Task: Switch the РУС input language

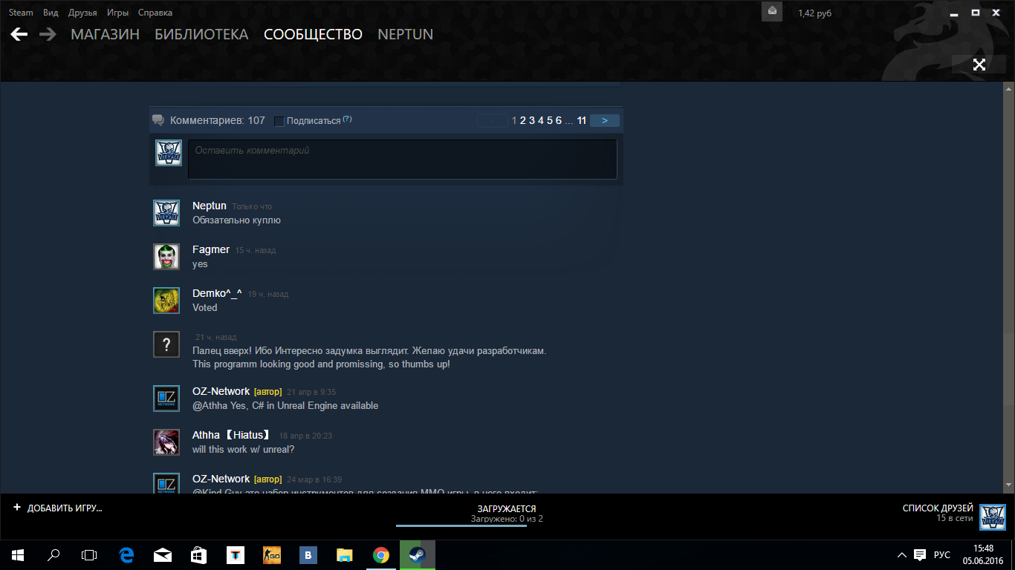Action: pyautogui.click(x=942, y=554)
